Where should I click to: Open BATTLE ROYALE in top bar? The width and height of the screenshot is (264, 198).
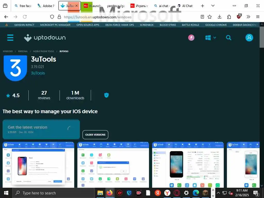pos(191,25)
